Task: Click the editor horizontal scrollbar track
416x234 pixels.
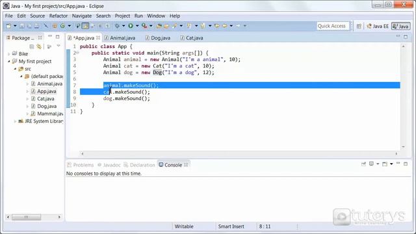Action: (x=239, y=153)
